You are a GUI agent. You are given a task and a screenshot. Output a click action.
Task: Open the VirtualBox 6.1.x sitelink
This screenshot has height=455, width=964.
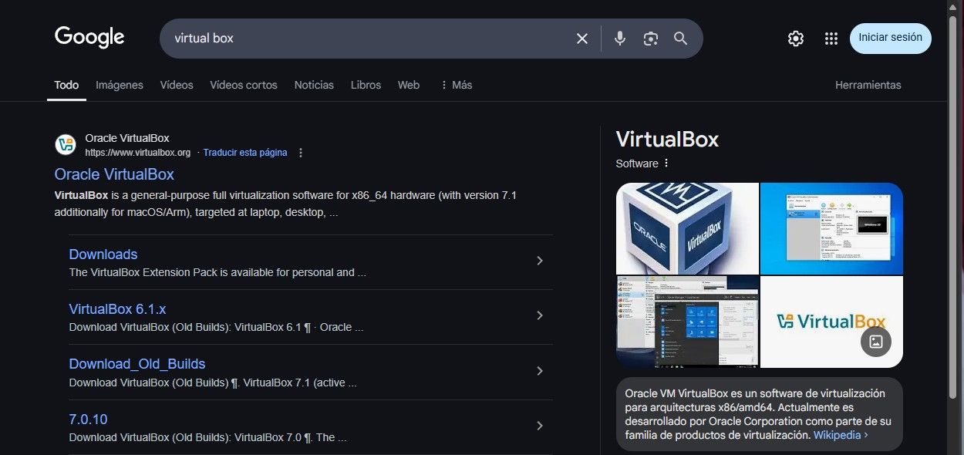(x=117, y=309)
